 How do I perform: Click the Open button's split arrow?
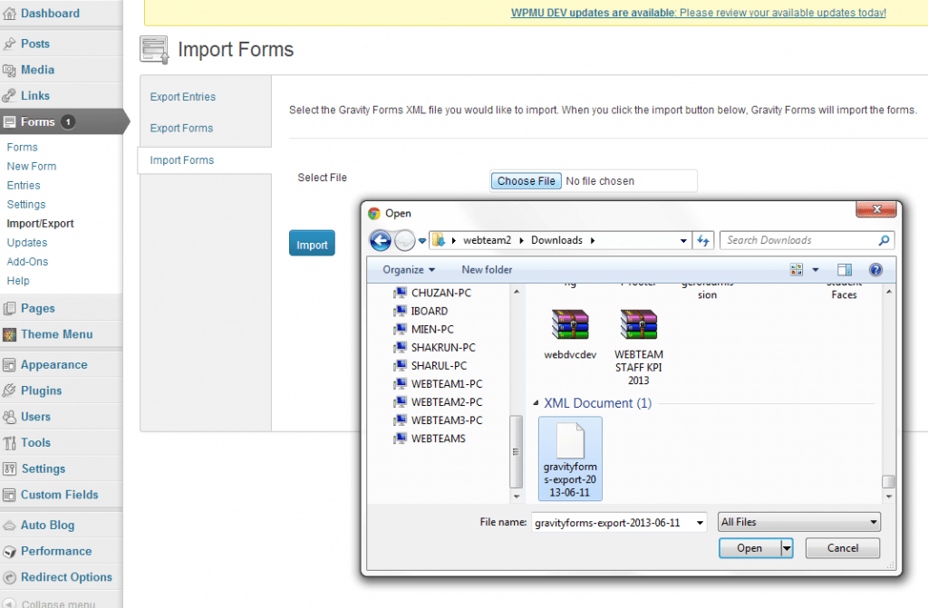point(787,548)
